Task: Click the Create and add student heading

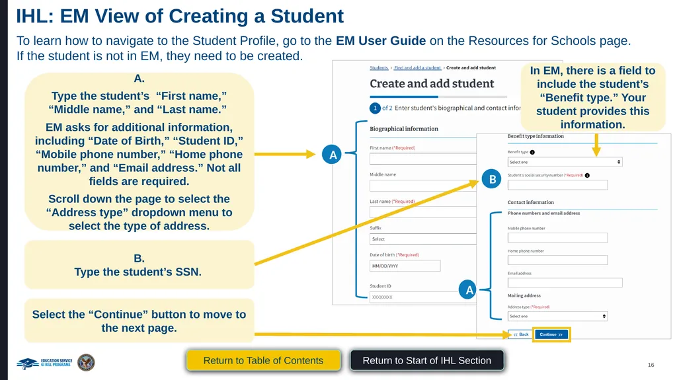Action: point(432,83)
